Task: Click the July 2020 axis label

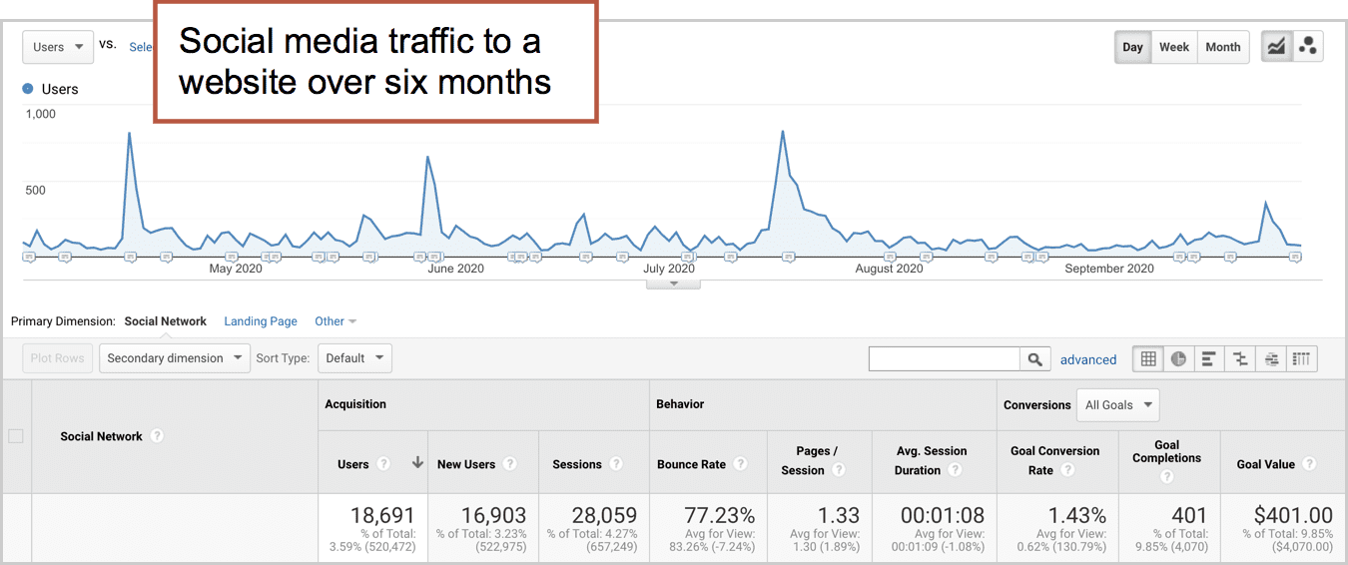Action: [x=669, y=269]
